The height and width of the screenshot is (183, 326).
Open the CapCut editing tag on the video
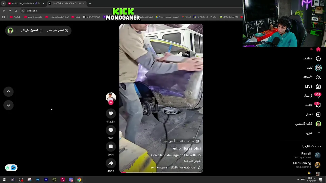181,141
